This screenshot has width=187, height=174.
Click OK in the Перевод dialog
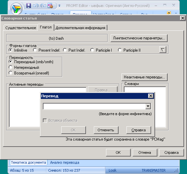point(73,130)
